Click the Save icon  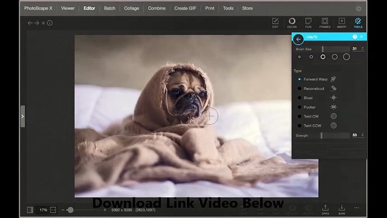tap(342, 210)
